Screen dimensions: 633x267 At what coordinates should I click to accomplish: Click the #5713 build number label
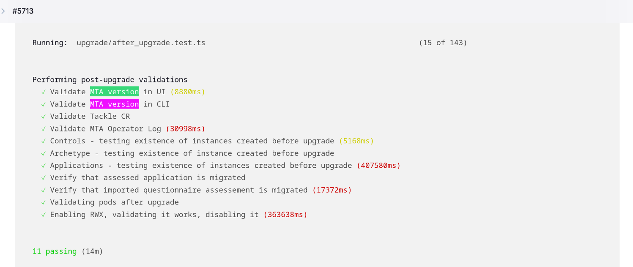coord(23,11)
